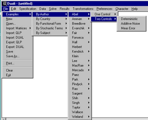Select the Meas Error example
Viewport: 148px width, 120px height.
(131, 28)
